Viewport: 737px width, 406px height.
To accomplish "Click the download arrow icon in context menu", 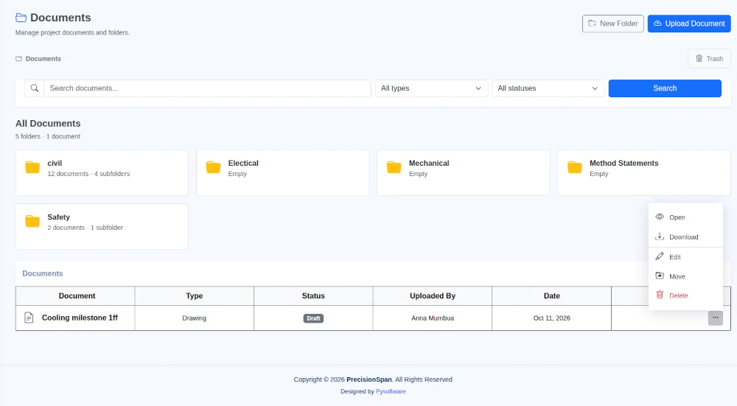I will pyautogui.click(x=660, y=237).
